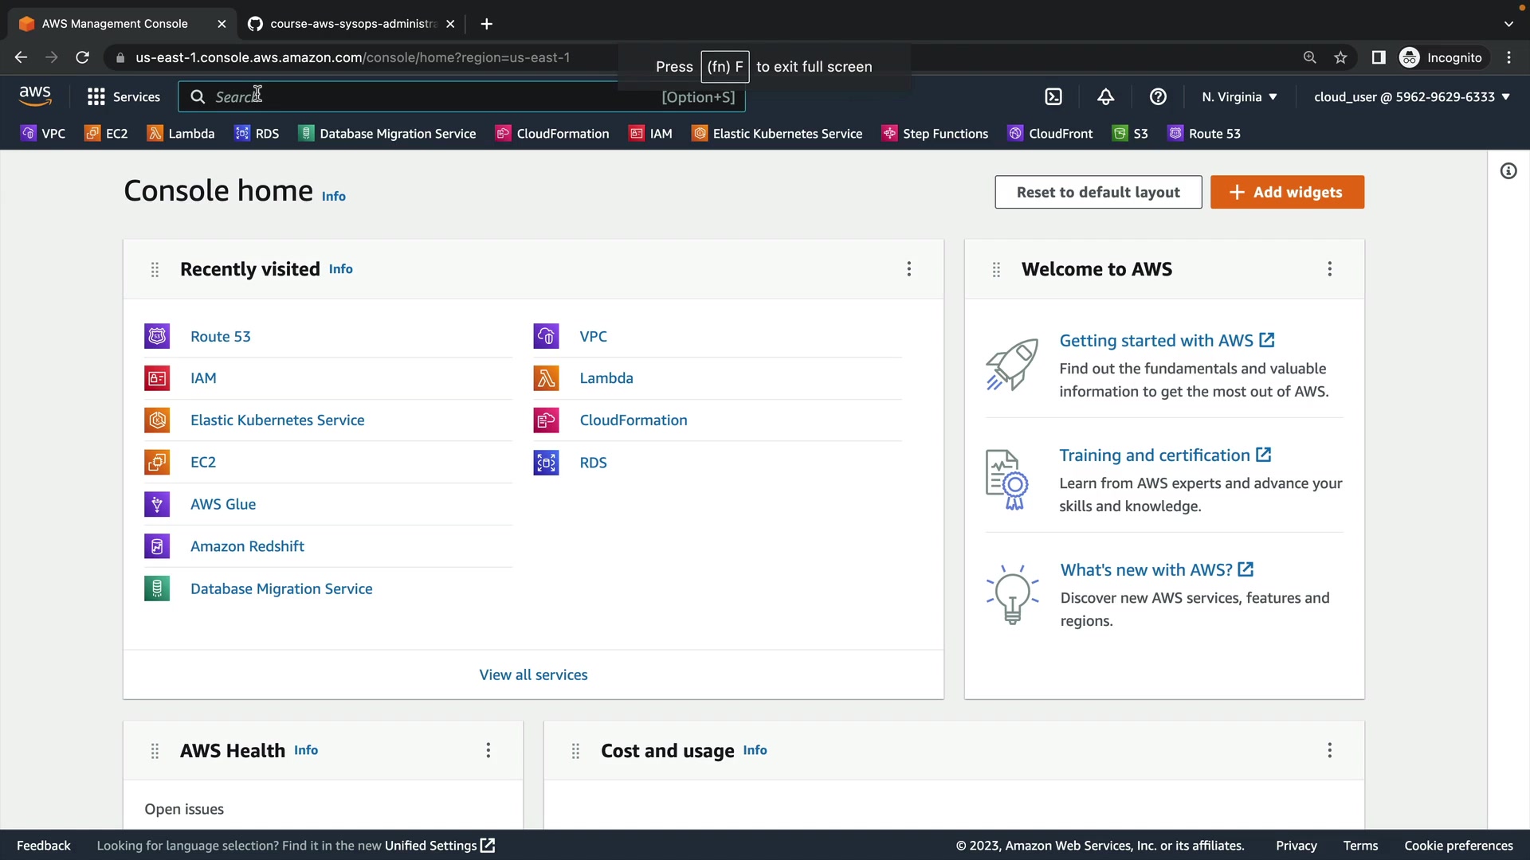Open the info panel icon on the right edge
The width and height of the screenshot is (1530, 860).
1508,171
